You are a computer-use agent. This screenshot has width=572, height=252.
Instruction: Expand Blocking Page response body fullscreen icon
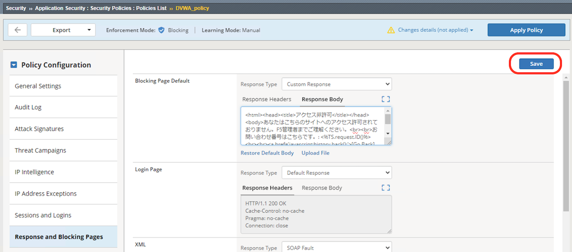point(386,99)
